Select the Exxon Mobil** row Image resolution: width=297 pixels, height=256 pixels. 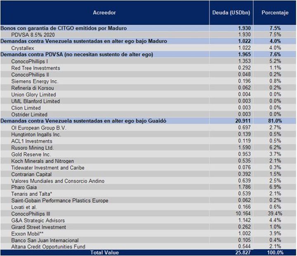tap(27, 234)
